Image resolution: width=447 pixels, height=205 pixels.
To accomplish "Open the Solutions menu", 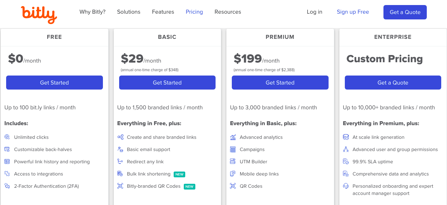I will coord(129,12).
